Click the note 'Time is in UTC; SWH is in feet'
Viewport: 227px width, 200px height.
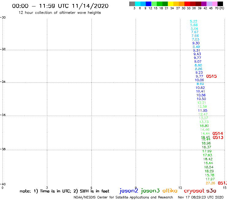click(64, 191)
